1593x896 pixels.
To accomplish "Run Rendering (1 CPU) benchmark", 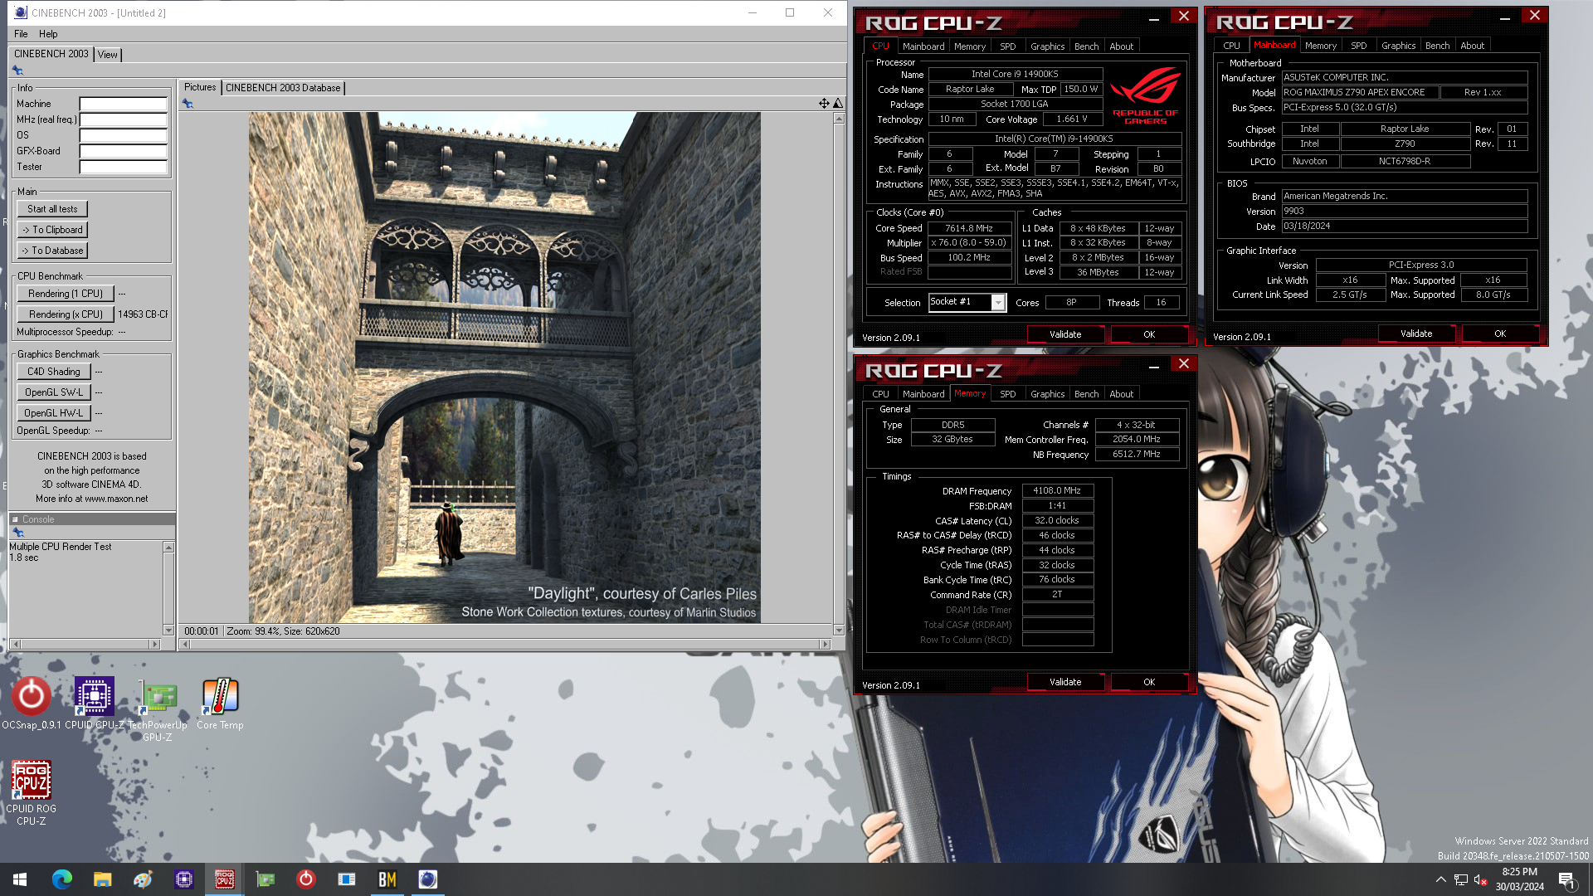I will coord(65,294).
